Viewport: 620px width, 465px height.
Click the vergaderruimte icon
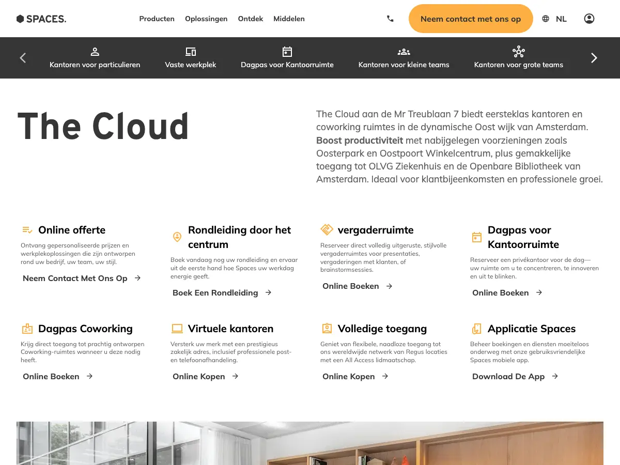pyautogui.click(x=327, y=229)
